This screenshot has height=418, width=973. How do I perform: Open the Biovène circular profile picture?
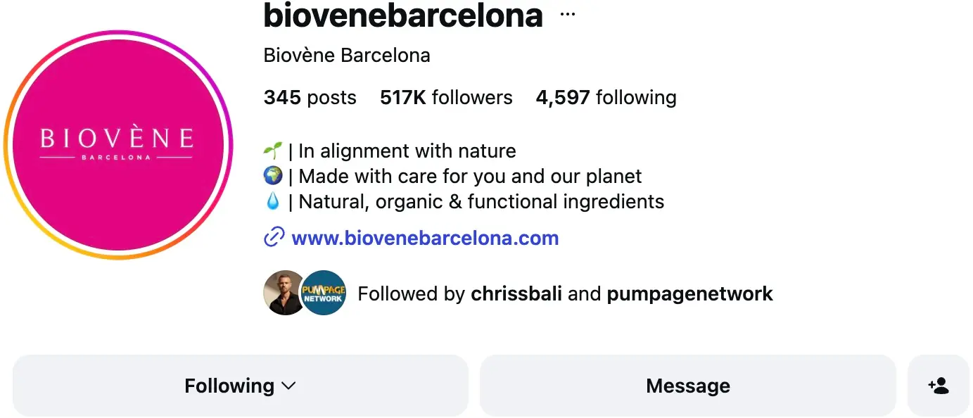pyautogui.click(x=118, y=144)
